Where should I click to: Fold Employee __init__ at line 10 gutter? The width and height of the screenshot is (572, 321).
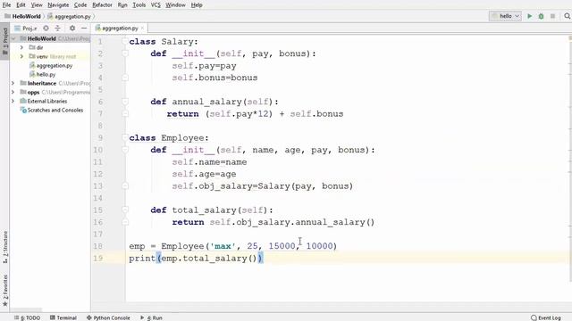[125, 150]
